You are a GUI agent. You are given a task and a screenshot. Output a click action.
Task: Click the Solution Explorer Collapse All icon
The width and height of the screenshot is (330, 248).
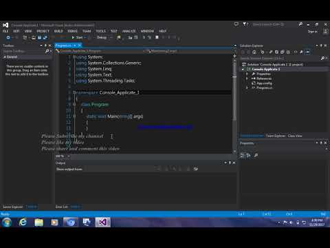coord(283,52)
